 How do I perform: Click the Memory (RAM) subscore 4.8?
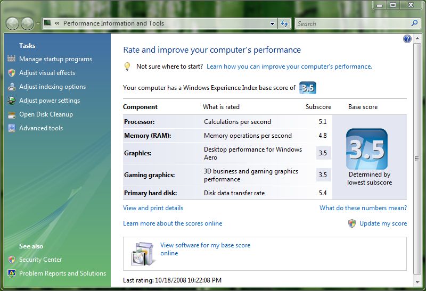tap(323, 136)
